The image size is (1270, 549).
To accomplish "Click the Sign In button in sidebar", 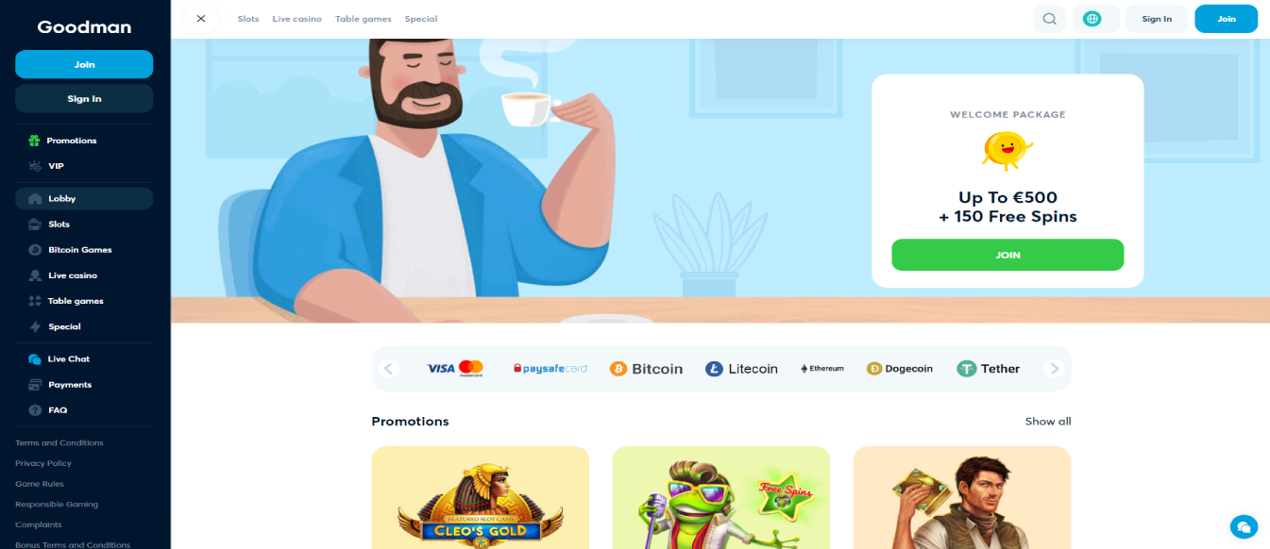I will (84, 98).
